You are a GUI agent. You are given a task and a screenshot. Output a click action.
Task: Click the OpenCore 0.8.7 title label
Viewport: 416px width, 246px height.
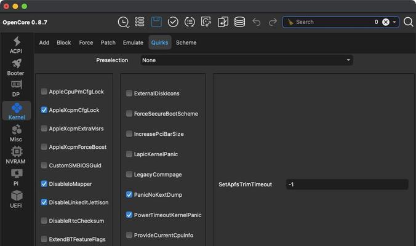[25, 22]
